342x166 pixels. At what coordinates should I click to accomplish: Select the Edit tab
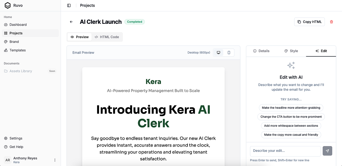[321, 51]
